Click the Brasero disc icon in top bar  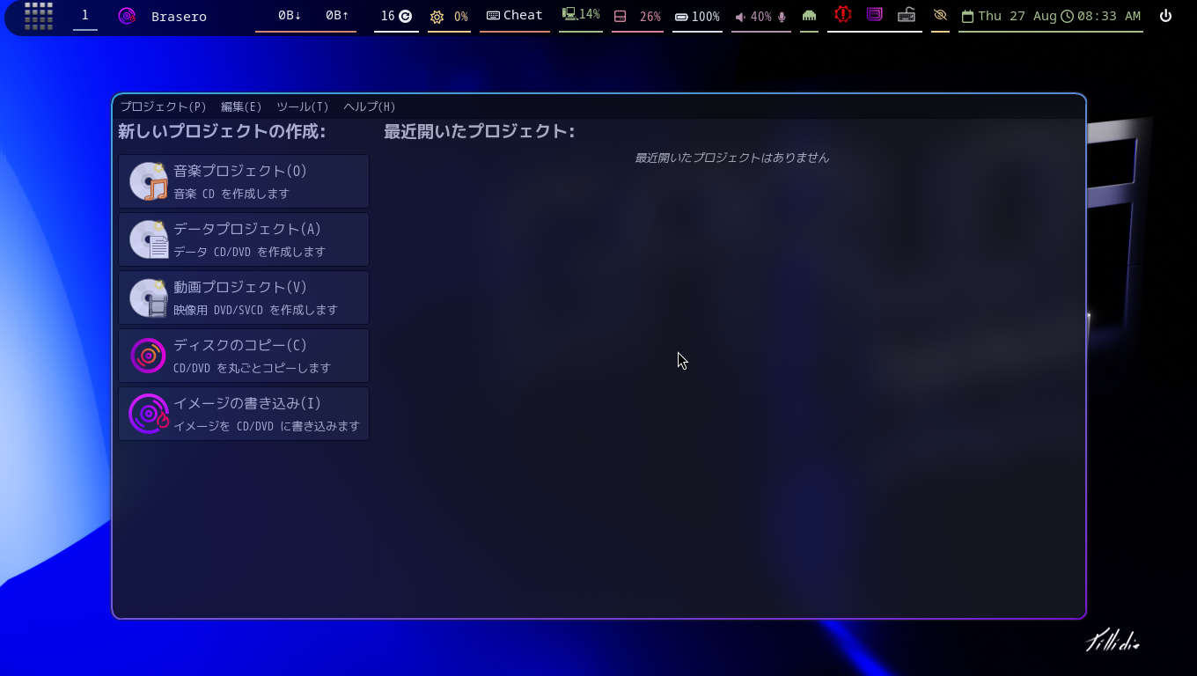[127, 16]
